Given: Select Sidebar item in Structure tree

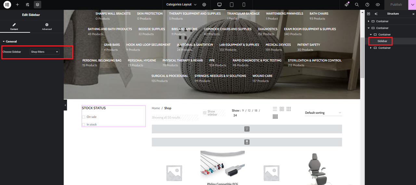Looking at the screenshot, I should [382, 41].
